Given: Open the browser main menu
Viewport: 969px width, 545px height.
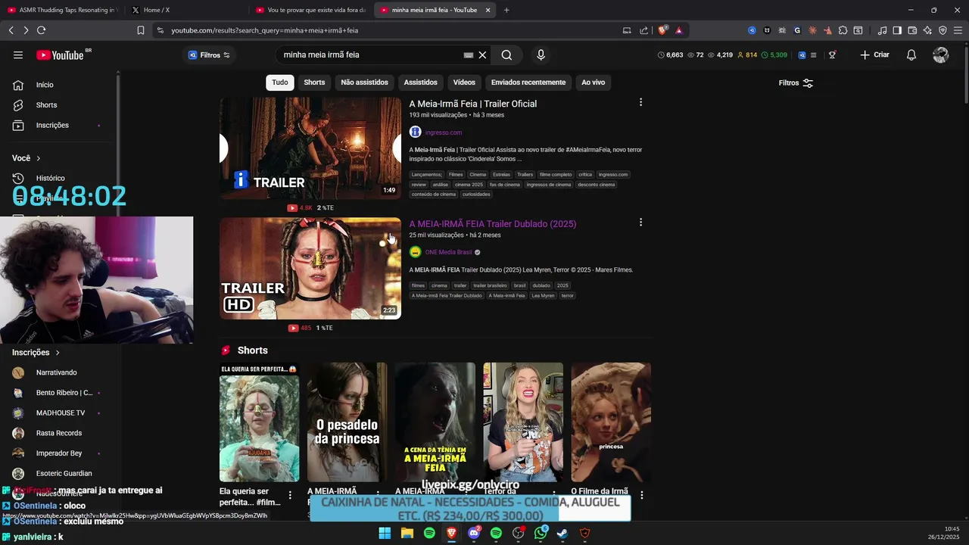Looking at the screenshot, I should (x=958, y=30).
